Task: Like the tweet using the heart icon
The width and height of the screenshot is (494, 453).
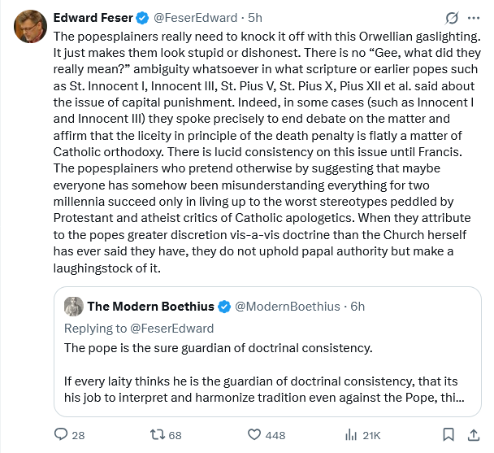Action: coord(254,435)
